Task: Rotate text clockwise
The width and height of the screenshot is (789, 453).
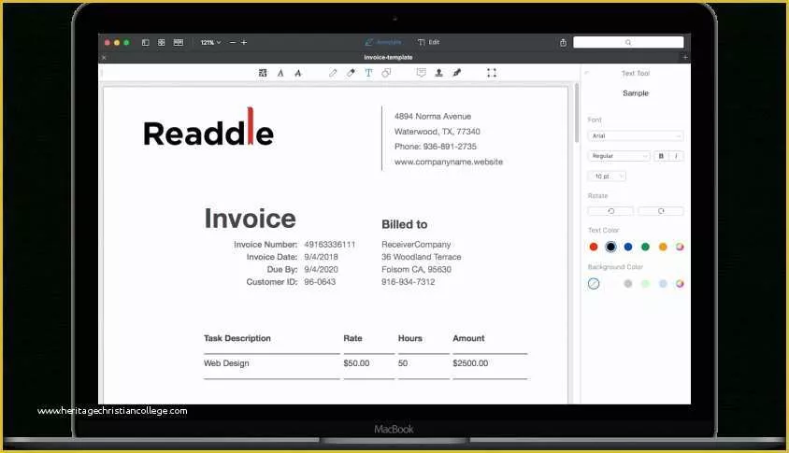Action: 661,211
